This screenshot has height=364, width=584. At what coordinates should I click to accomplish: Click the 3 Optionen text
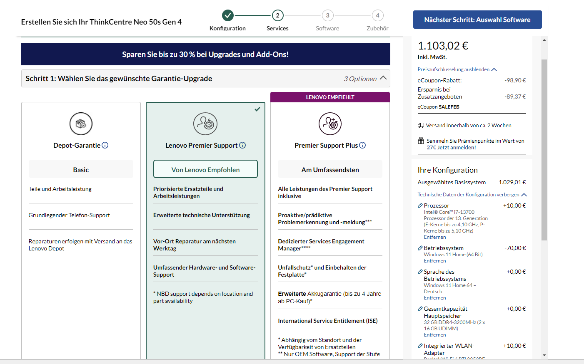click(x=360, y=79)
